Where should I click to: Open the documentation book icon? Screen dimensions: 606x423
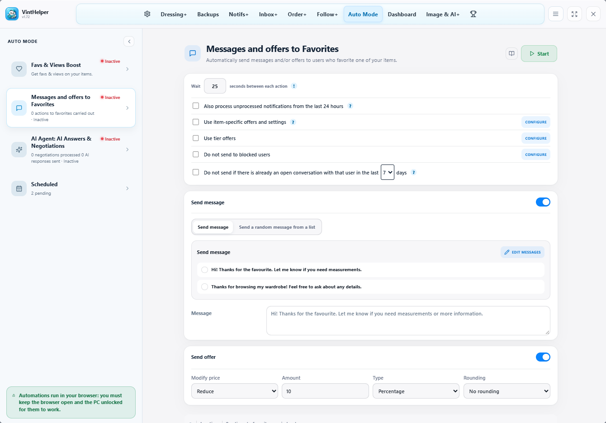point(511,53)
